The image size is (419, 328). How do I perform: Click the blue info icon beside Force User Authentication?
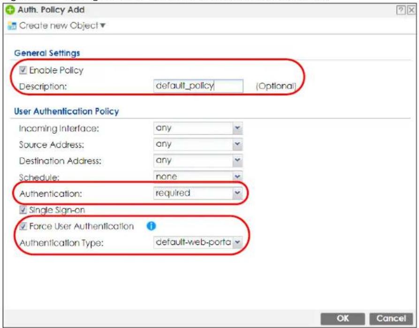pyautogui.click(x=151, y=226)
